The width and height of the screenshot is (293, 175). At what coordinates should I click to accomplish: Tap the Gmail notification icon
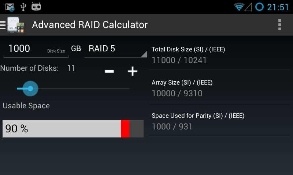[x=10, y=7]
